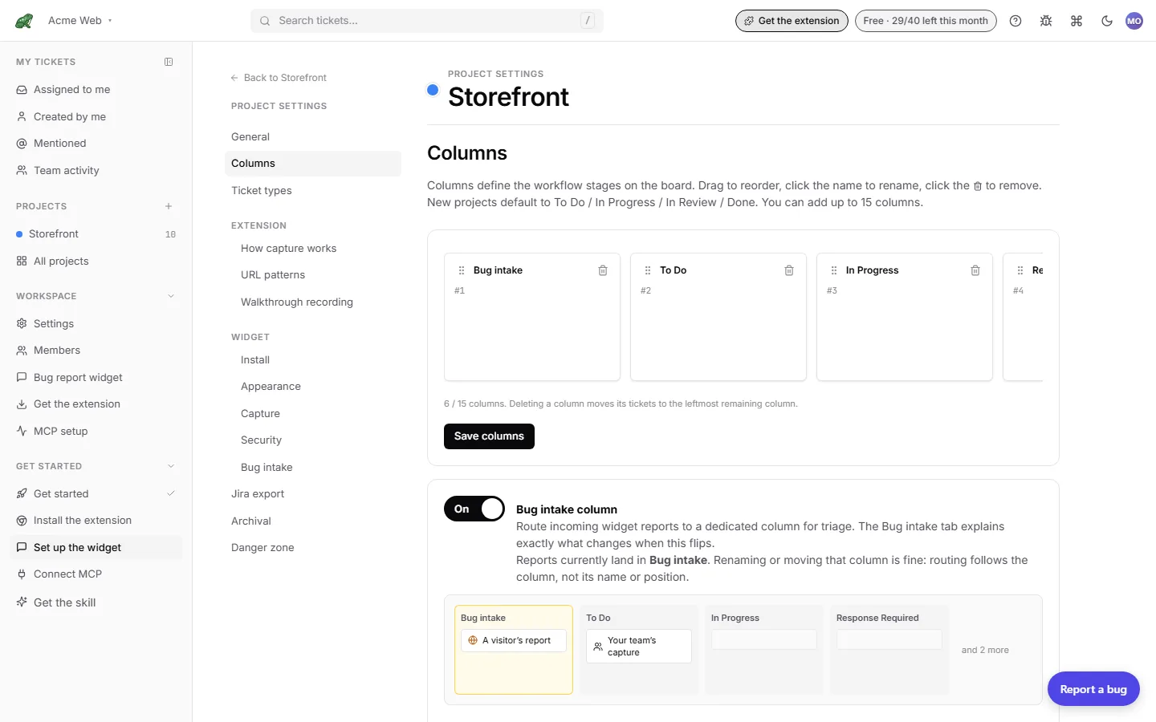This screenshot has height=722, width=1156.
Task: Open Storefront project in sidebar
Action: pyautogui.click(x=96, y=234)
